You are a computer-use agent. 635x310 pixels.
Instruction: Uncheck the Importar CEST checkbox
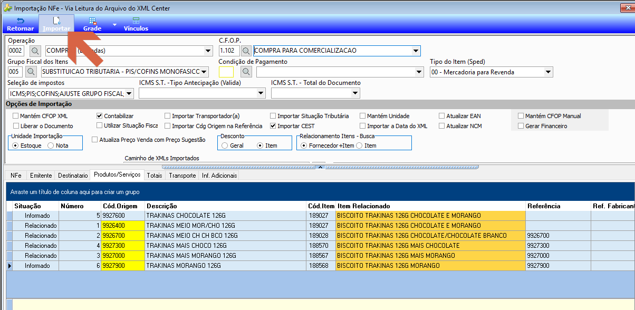click(x=273, y=126)
